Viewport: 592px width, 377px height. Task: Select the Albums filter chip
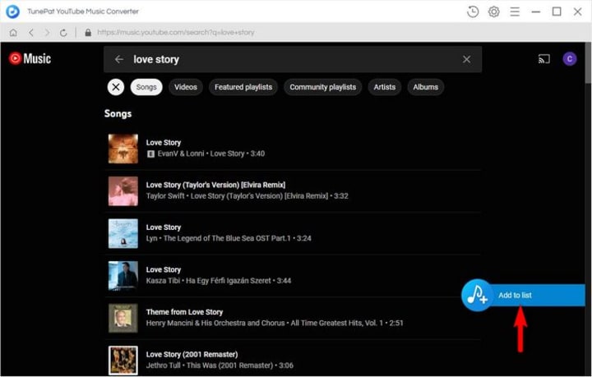pyautogui.click(x=426, y=87)
